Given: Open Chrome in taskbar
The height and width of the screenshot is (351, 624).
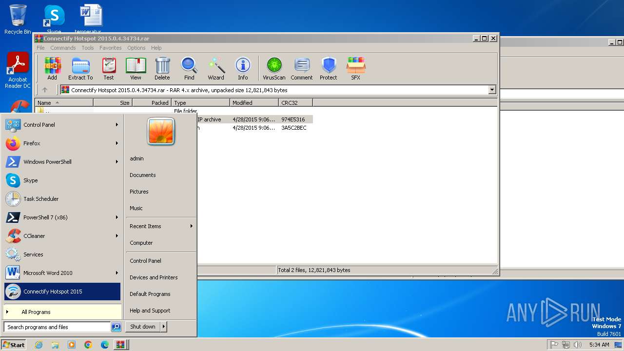Looking at the screenshot, I should (x=88, y=345).
